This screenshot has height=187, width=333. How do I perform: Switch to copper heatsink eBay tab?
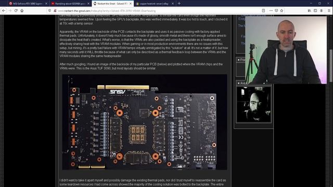click(x=154, y=4)
